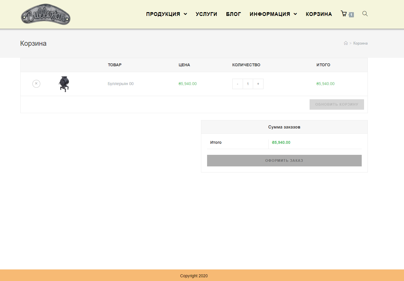This screenshot has width=404, height=281.
Task: Decrease quantity with the minus button
Action: (x=237, y=84)
